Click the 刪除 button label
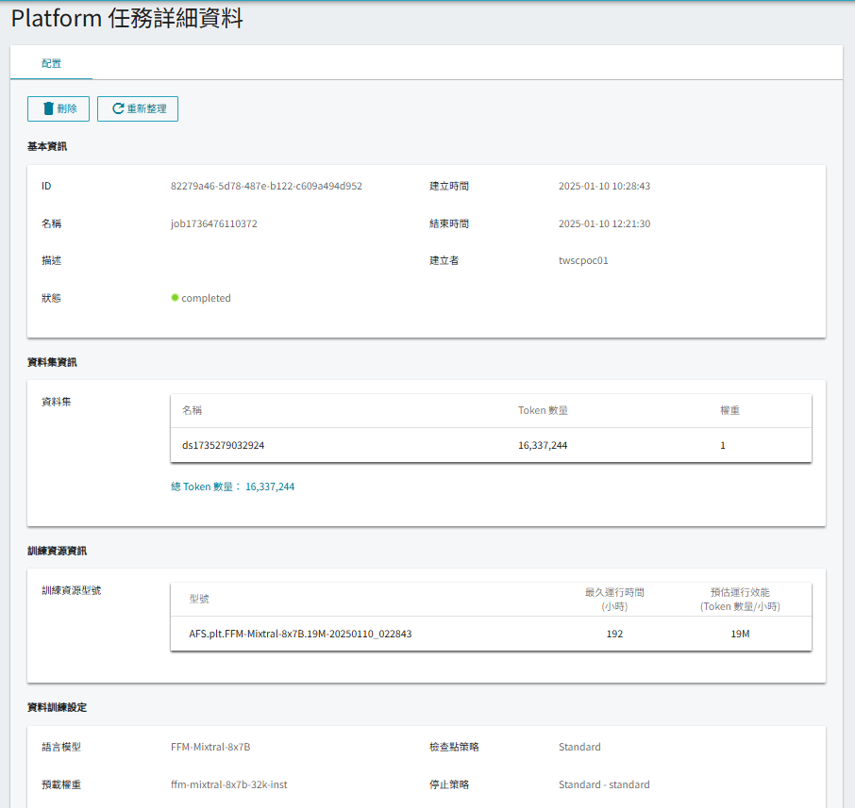This screenshot has width=855, height=808. [x=67, y=108]
